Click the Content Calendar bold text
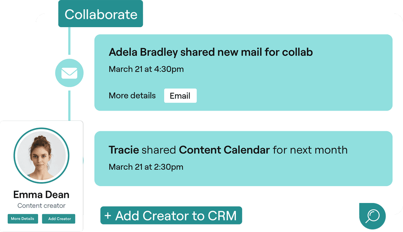The width and height of the screenshot is (403, 232). point(224,150)
